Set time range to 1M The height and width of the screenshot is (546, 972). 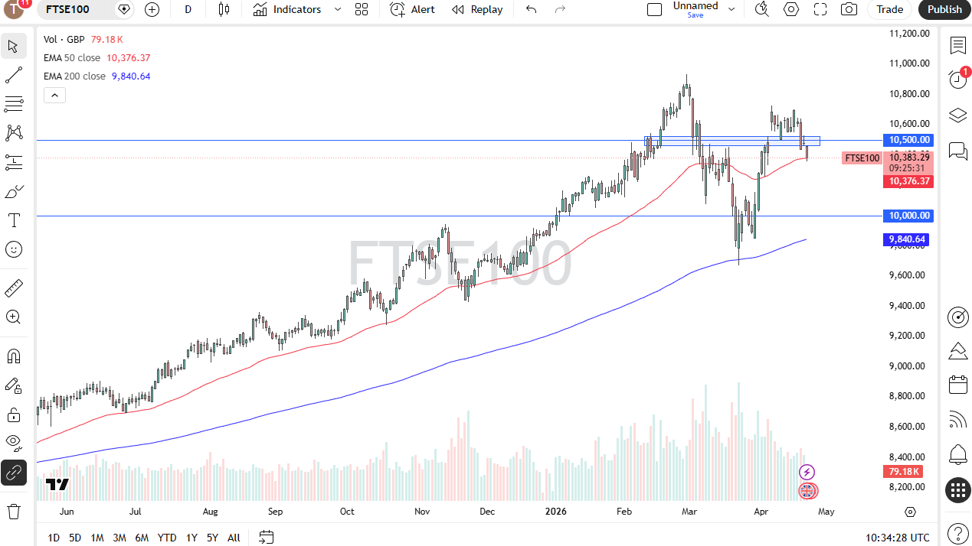coord(97,538)
